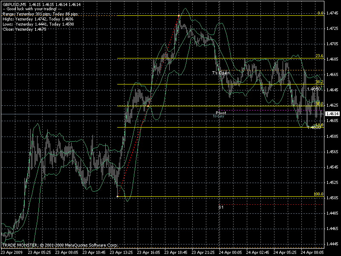
Task: Select the 'Highs: Yesterday 1.4742' line
Action: [x=38, y=19]
